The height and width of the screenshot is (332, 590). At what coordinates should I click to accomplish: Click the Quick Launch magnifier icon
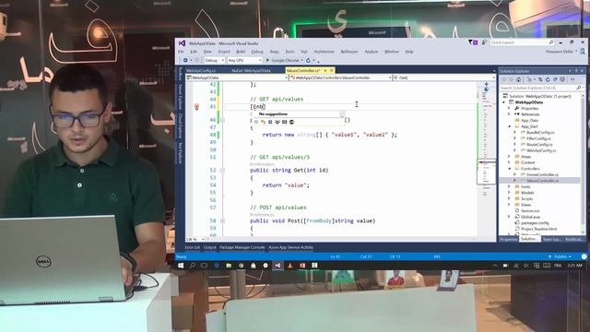(x=551, y=42)
